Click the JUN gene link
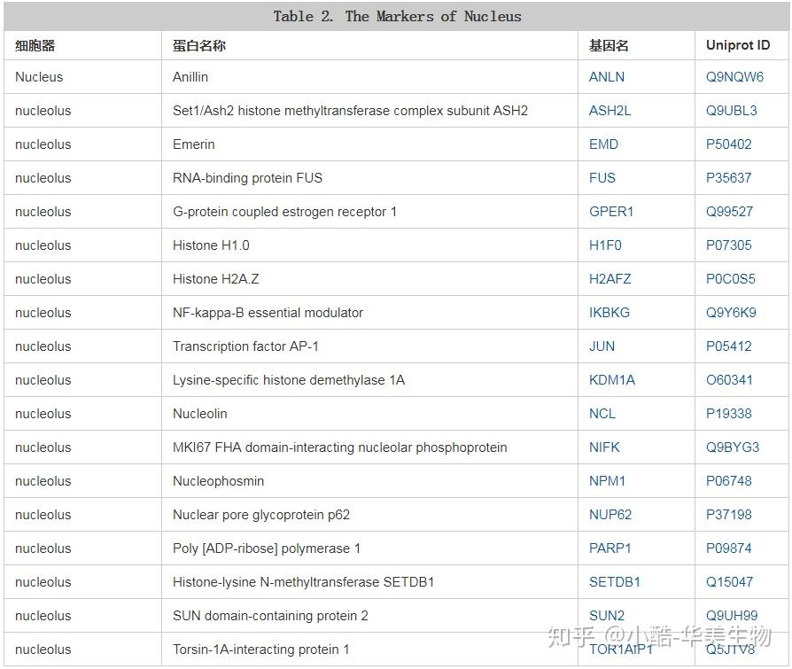792x669 pixels. [x=602, y=346]
